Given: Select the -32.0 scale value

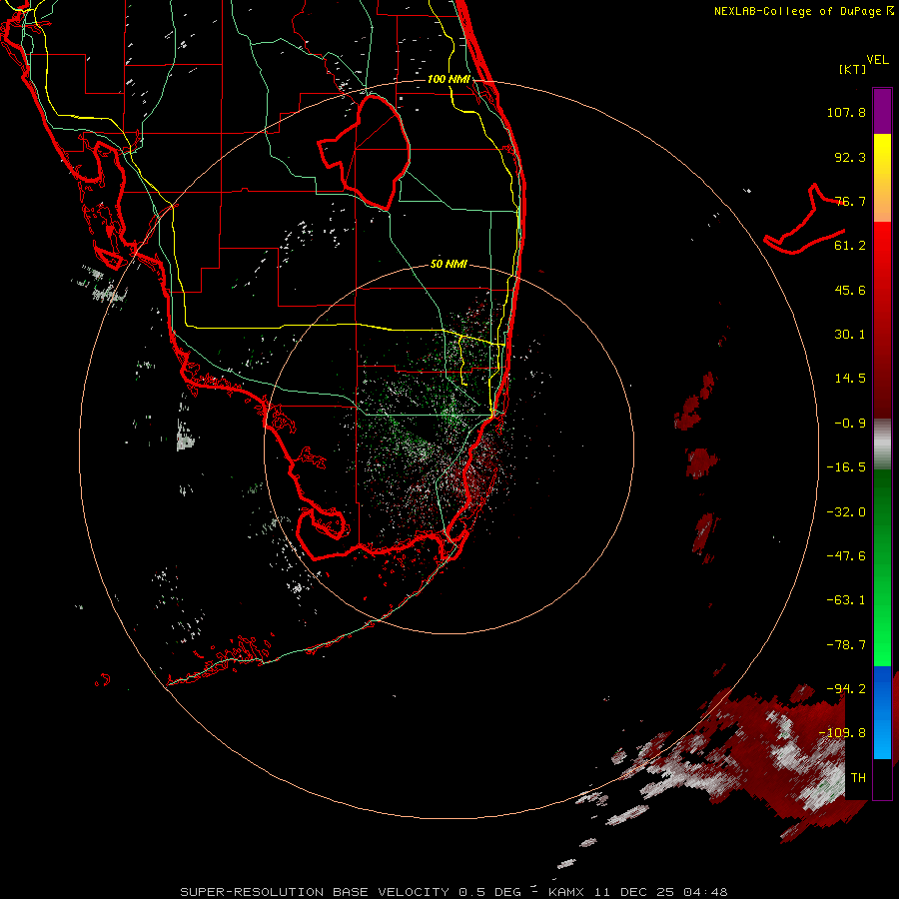Looking at the screenshot, I should click(846, 512).
